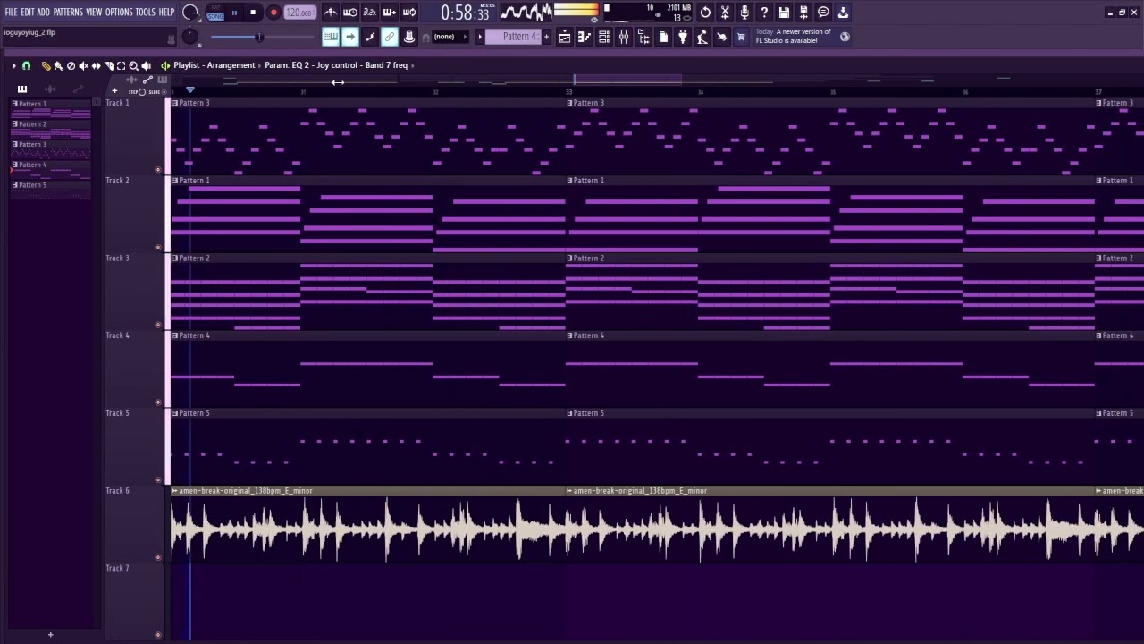Open the Playlist view from toolbar
Image resolution: width=1144 pixels, height=644 pixels.
[565, 37]
